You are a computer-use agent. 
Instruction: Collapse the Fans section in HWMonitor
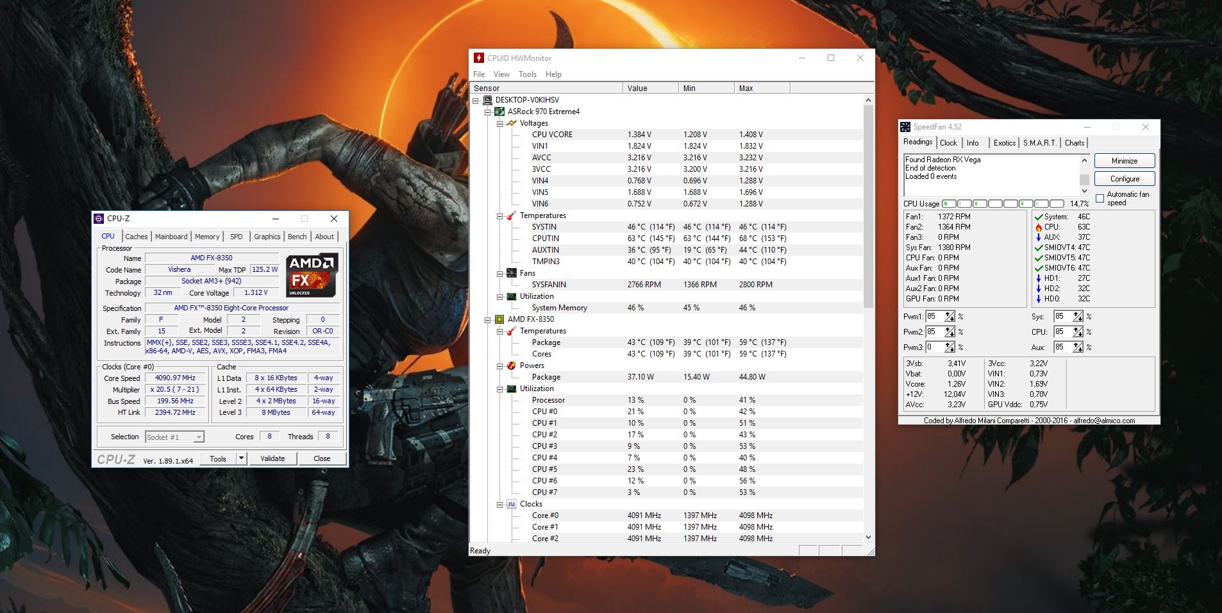pyautogui.click(x=500, y=274)
